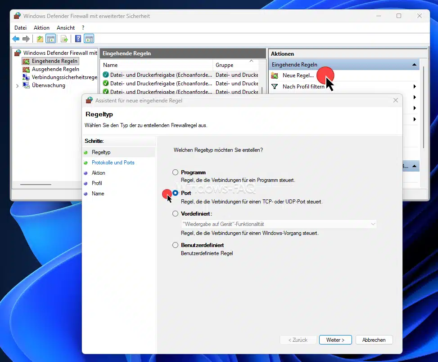Click the gray forward arrow toolbar icon
This screenshot has height=362, width=438.
pos(26,39)
